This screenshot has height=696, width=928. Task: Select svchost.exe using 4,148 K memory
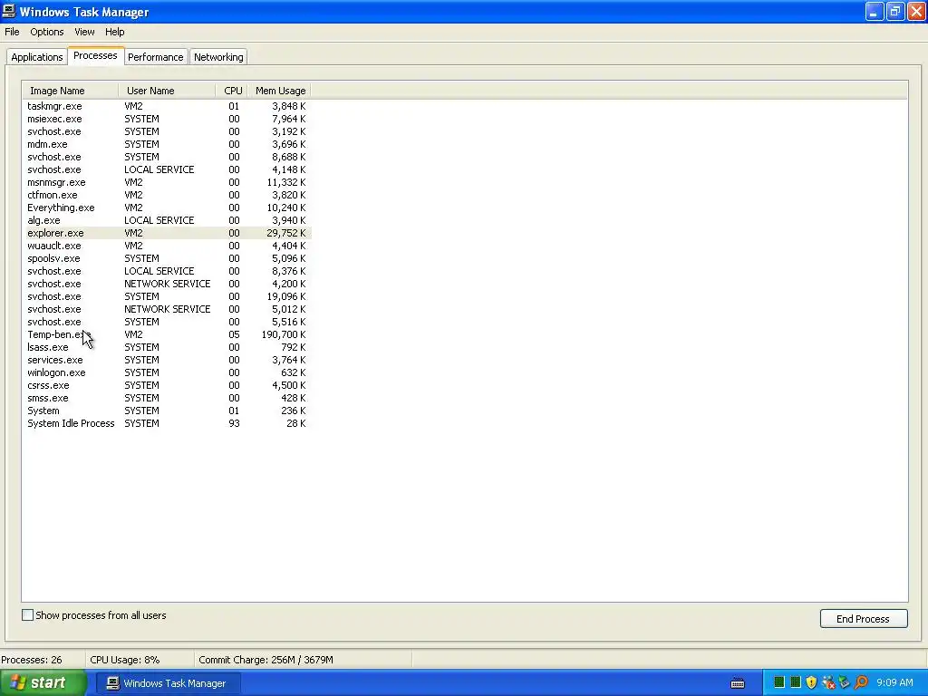coord(167,169)
